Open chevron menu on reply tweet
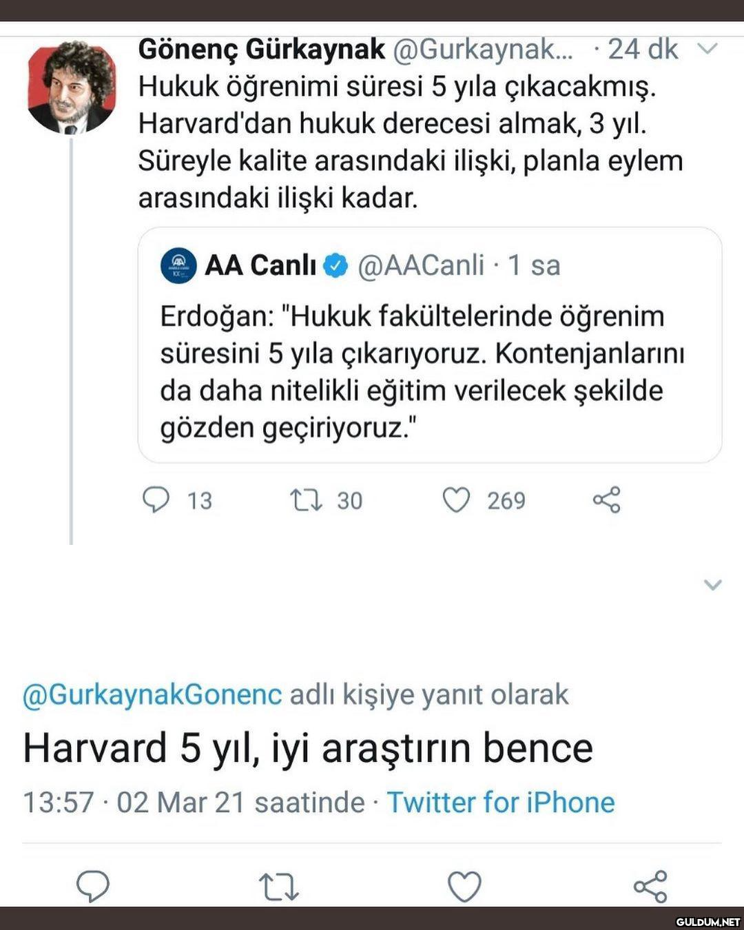 [x=712, y=585]
